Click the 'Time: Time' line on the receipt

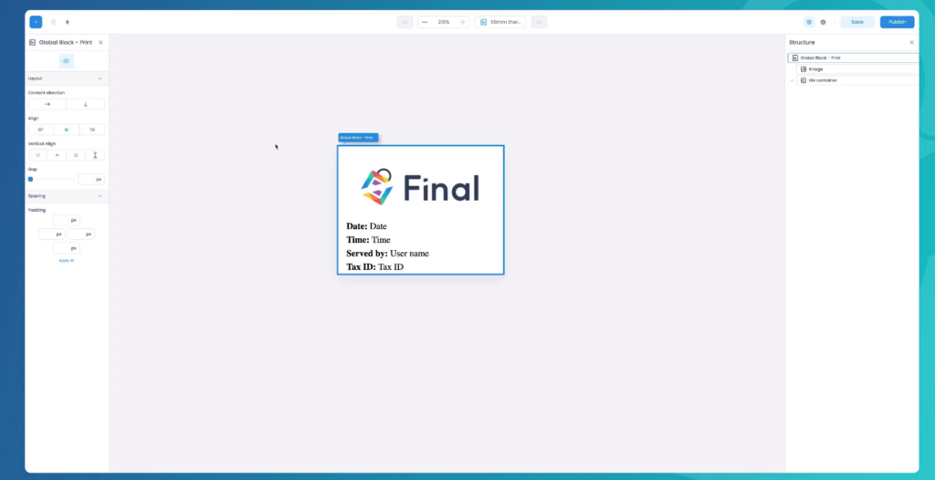[368, 240]
